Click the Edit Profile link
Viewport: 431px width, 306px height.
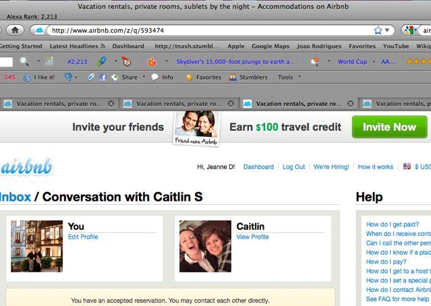pos(83,237)
